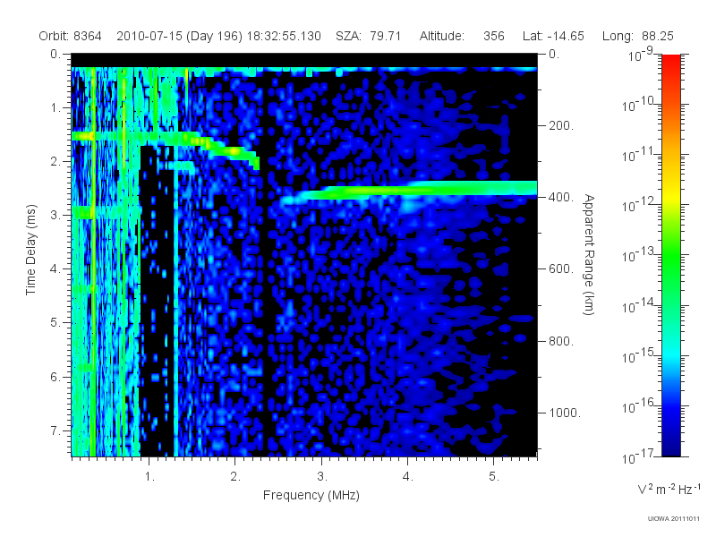Image resolution: width=716 pixels, height=537 pixels.
Task: Click the time delay tick label '4.'
Action: click(x=55, y=269)
